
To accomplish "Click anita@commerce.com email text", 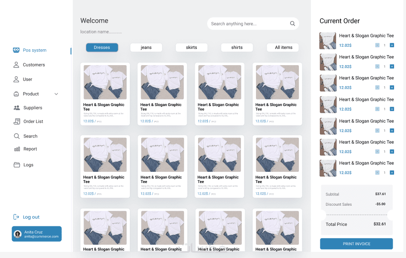I will click(42, 237).
